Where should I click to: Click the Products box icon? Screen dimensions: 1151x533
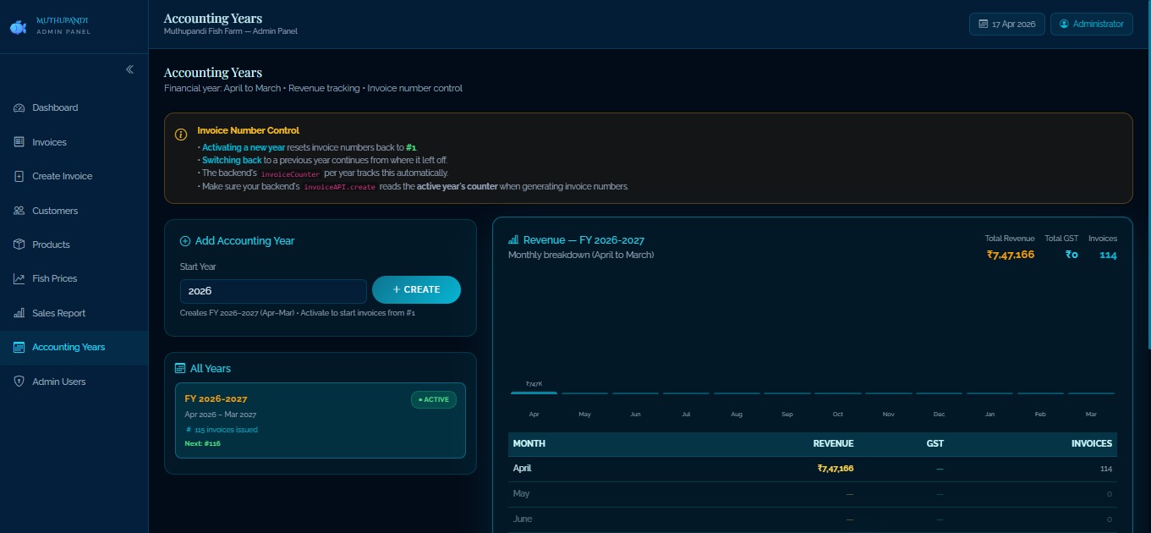pyautogui.click(x=19, y=245)
